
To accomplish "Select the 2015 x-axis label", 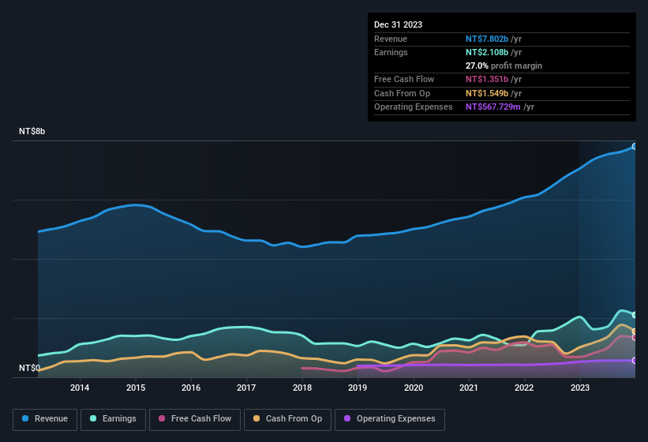I will click(x=136, y=388).
